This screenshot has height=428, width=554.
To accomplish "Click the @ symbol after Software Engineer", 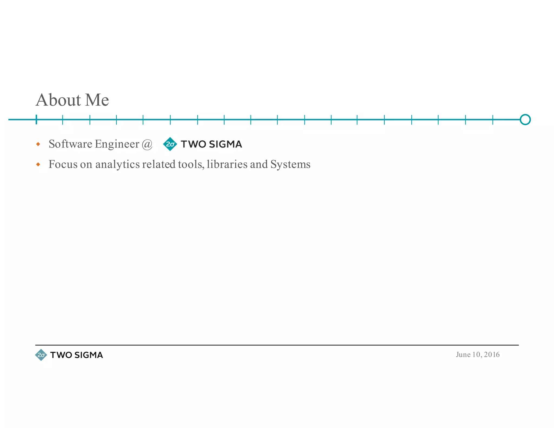I will (x=147, y=144).
